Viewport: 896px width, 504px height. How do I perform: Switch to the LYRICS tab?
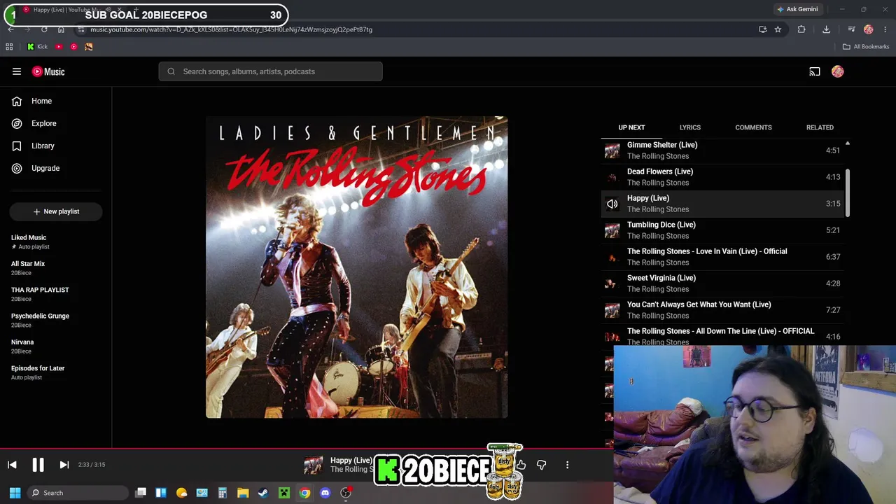coord(689,127)
